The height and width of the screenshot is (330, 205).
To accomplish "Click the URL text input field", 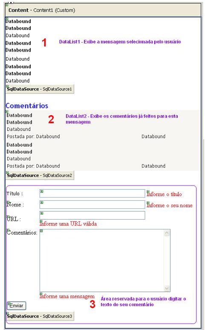I will pyautogui.click(x=92, y=215).
